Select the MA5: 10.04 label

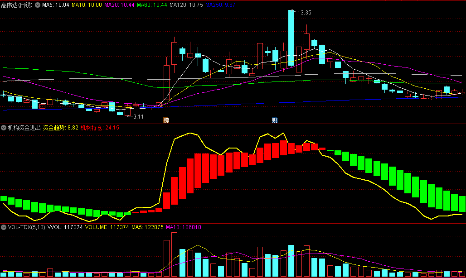(x=56, y=5)
